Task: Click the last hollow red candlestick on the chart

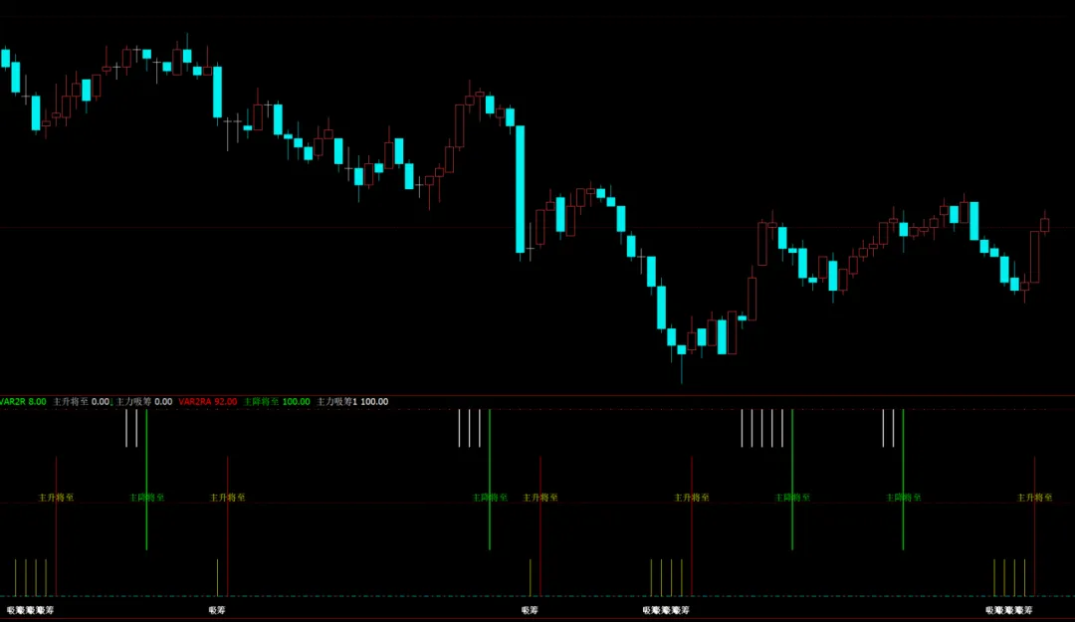Action: click(x=1045, y=225)
